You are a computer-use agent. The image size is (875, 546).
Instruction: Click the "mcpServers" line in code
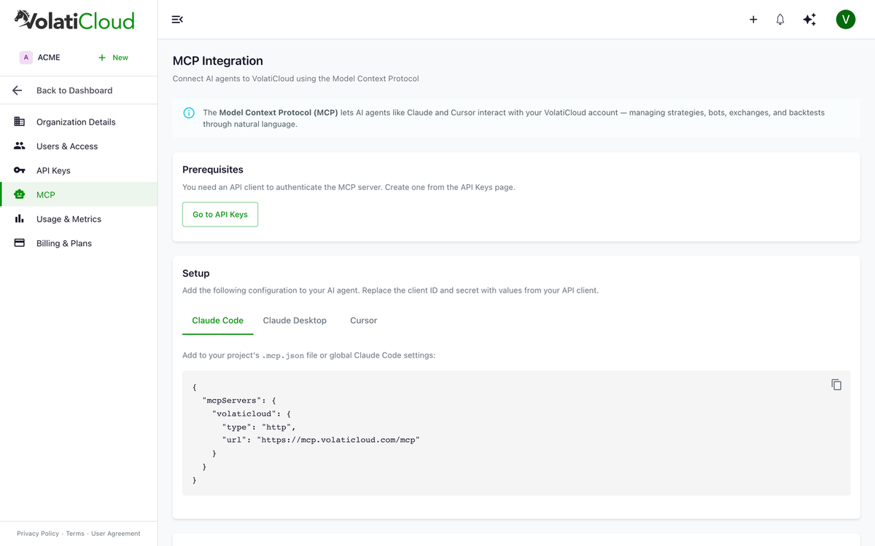pos(239,400)
